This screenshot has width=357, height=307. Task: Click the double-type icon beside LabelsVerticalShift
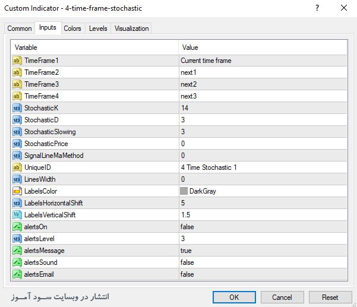pyautogui.click(x=17, y=215)
